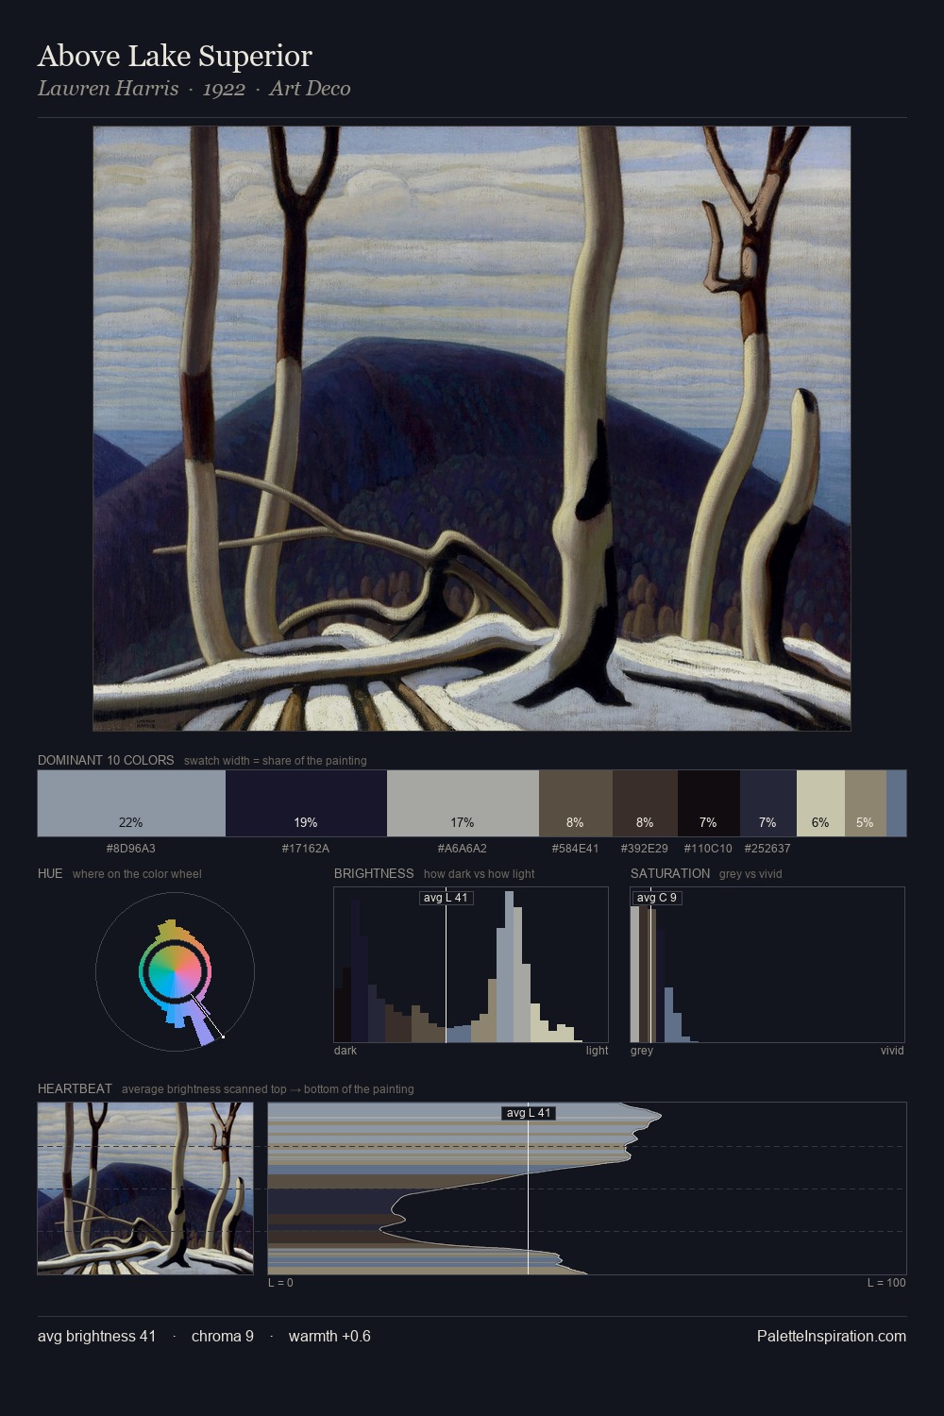Click the hex code #17162A
This screenshot has width=944, height=1416.
click(x=306, y=849)
